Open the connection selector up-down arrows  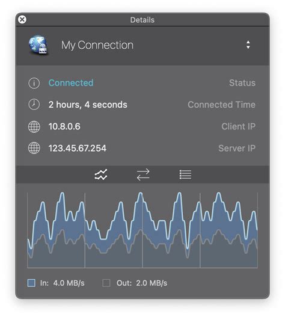point(248,45)
